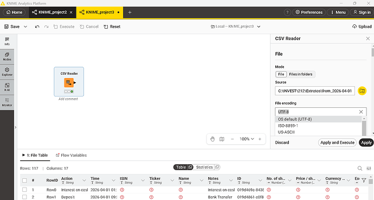
Task: Click the Source file path field
Action: coord(315,91)
